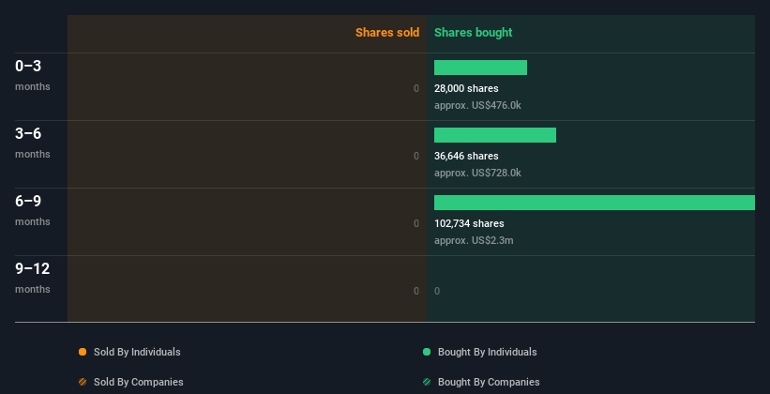The height and width of the screenshot is (394, 770).
Task: Click the Shares sold column header
Action: pyautogui.click(x=387, y=33)
